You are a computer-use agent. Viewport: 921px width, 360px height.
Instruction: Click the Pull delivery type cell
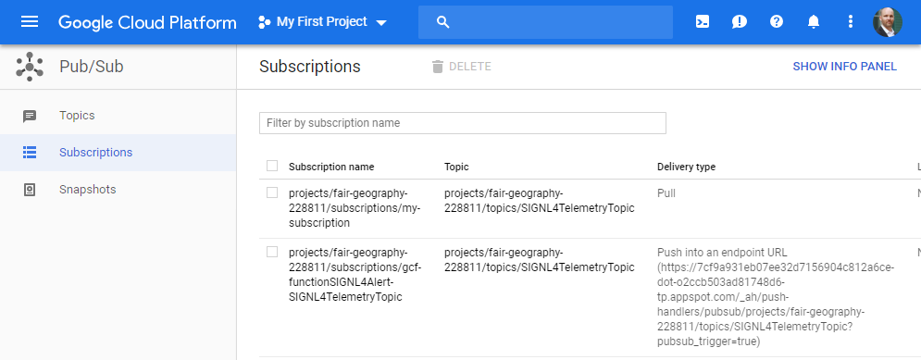click(666, 193)
